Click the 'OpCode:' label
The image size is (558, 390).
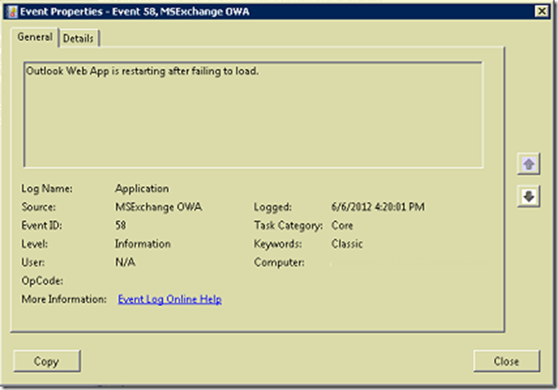42,281
